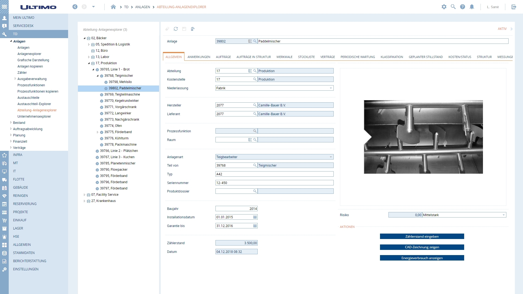Open the Anlagenart dropdown showing Teigbearbeiter
This screenshot has width=523, height=294.
tap(330, 157)
